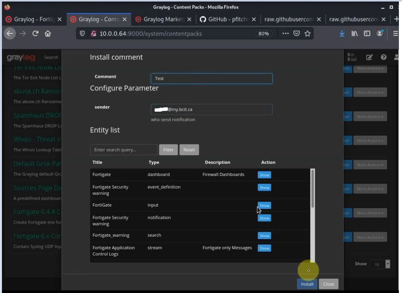Open Spamhaus DROP content pack link
The image size is (402, 293).
(x=38, y=115)
